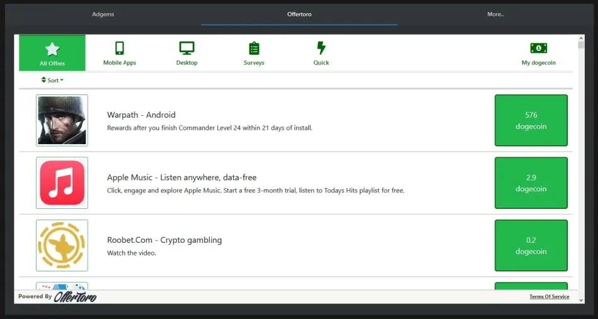This screenshot has width=598, height=319.
Task: Click the vertical scrollbar thumb
Action: pos(581,45)
